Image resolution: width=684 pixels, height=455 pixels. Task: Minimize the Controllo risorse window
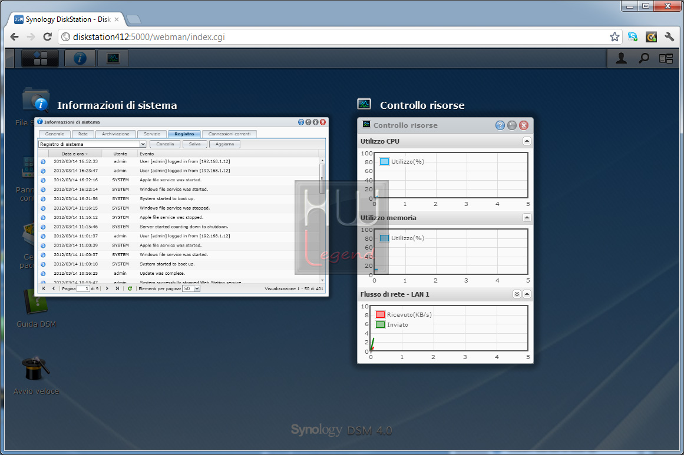pyautogui.click(x=512, y=125)
